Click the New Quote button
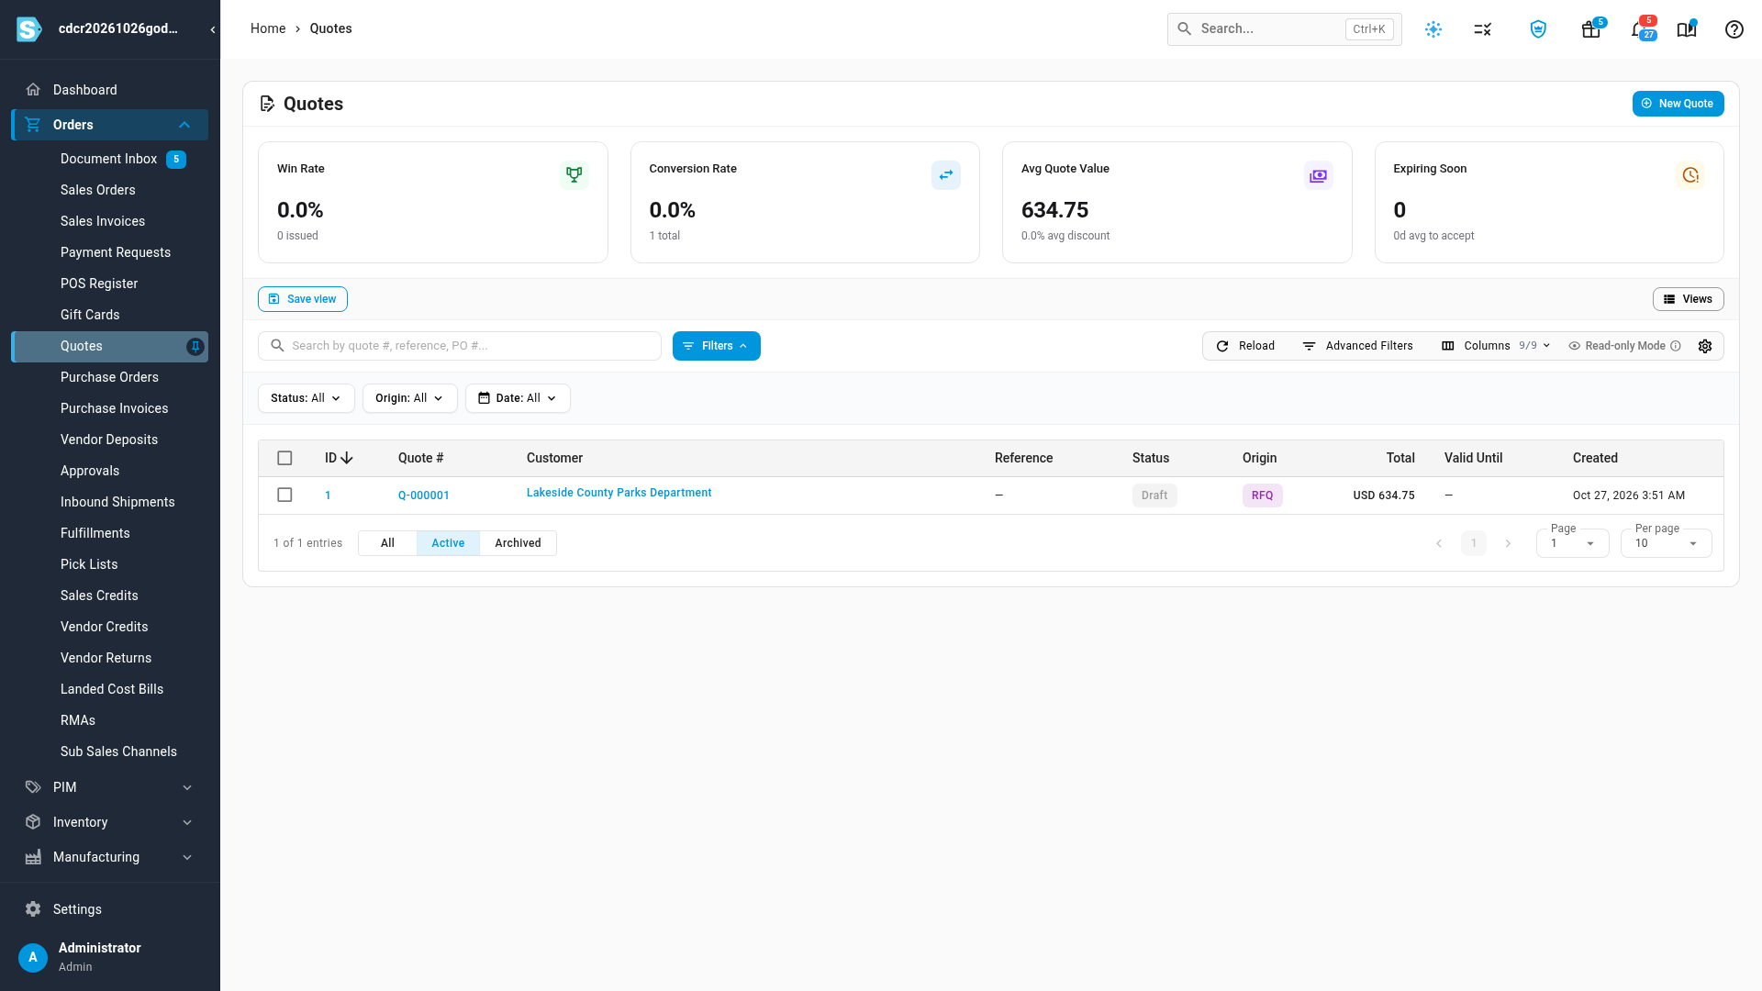The width and height of the screenshot is (1762, 991). pyautogui.click(x=1678, y=104)
